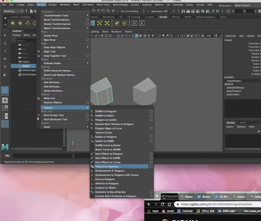This screenshot has height=221, width=261.
Task: Click Subdiv to NURBS row icon
Action: coord(92,141)
